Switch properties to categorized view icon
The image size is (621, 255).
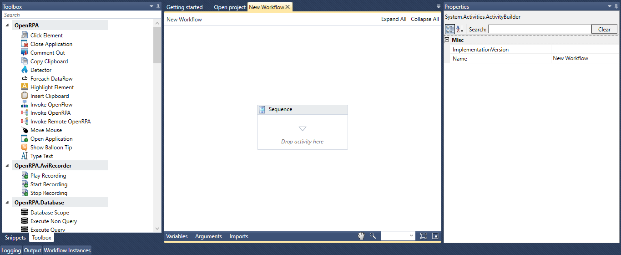[449, 29]
